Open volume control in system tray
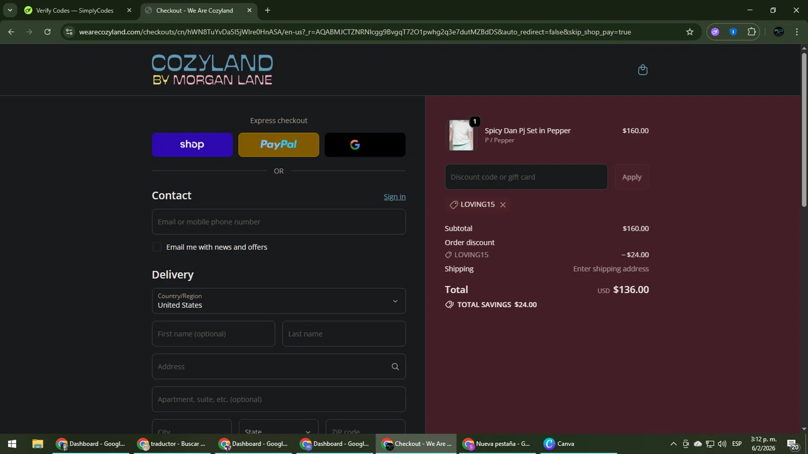Viewport: 808px width, 454px height. (722, 444)
